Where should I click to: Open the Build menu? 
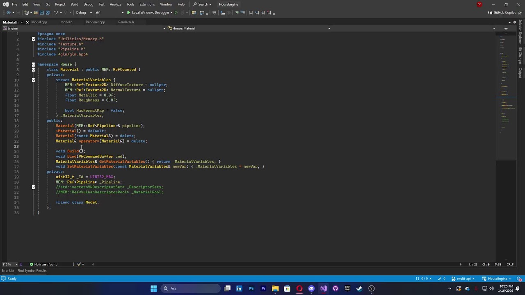[74, 5]
